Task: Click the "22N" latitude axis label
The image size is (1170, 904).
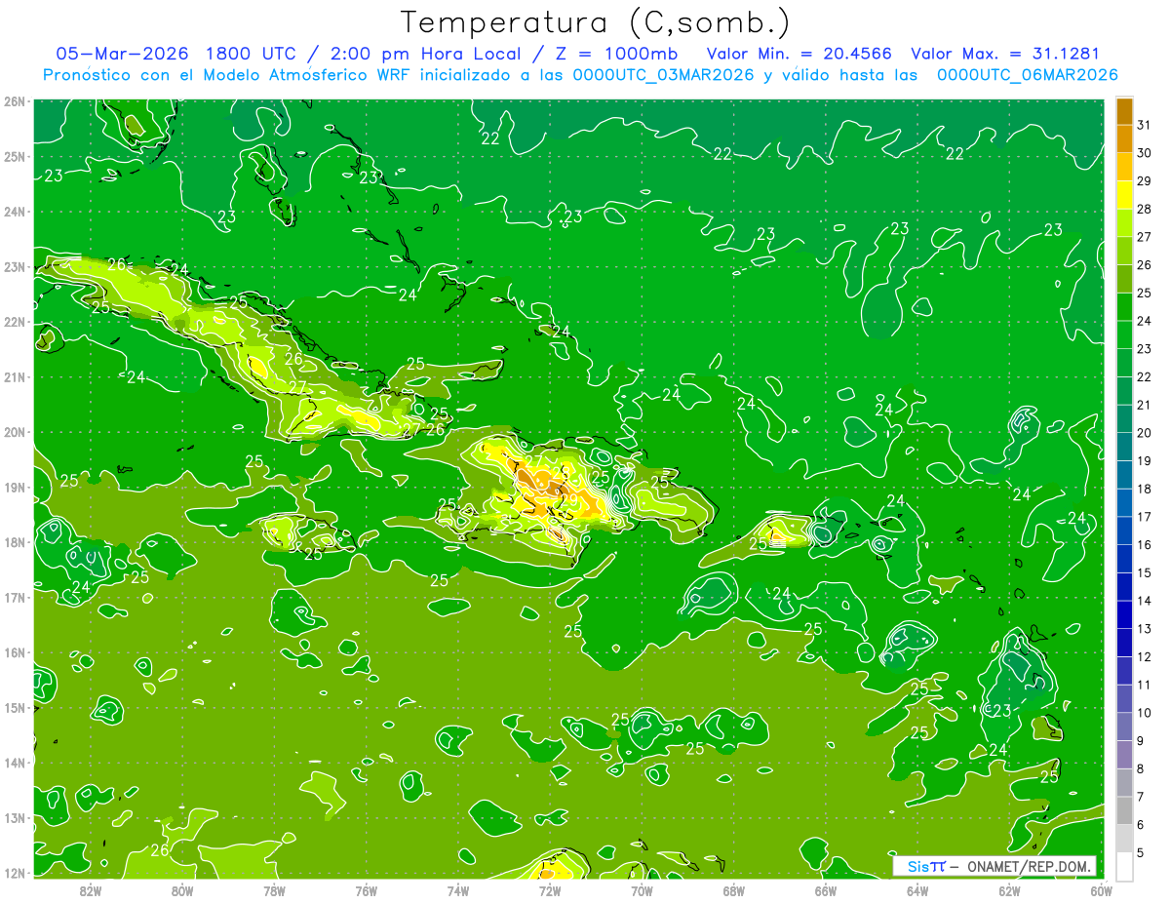Action: pyautogui.click(x=15, y=322)
